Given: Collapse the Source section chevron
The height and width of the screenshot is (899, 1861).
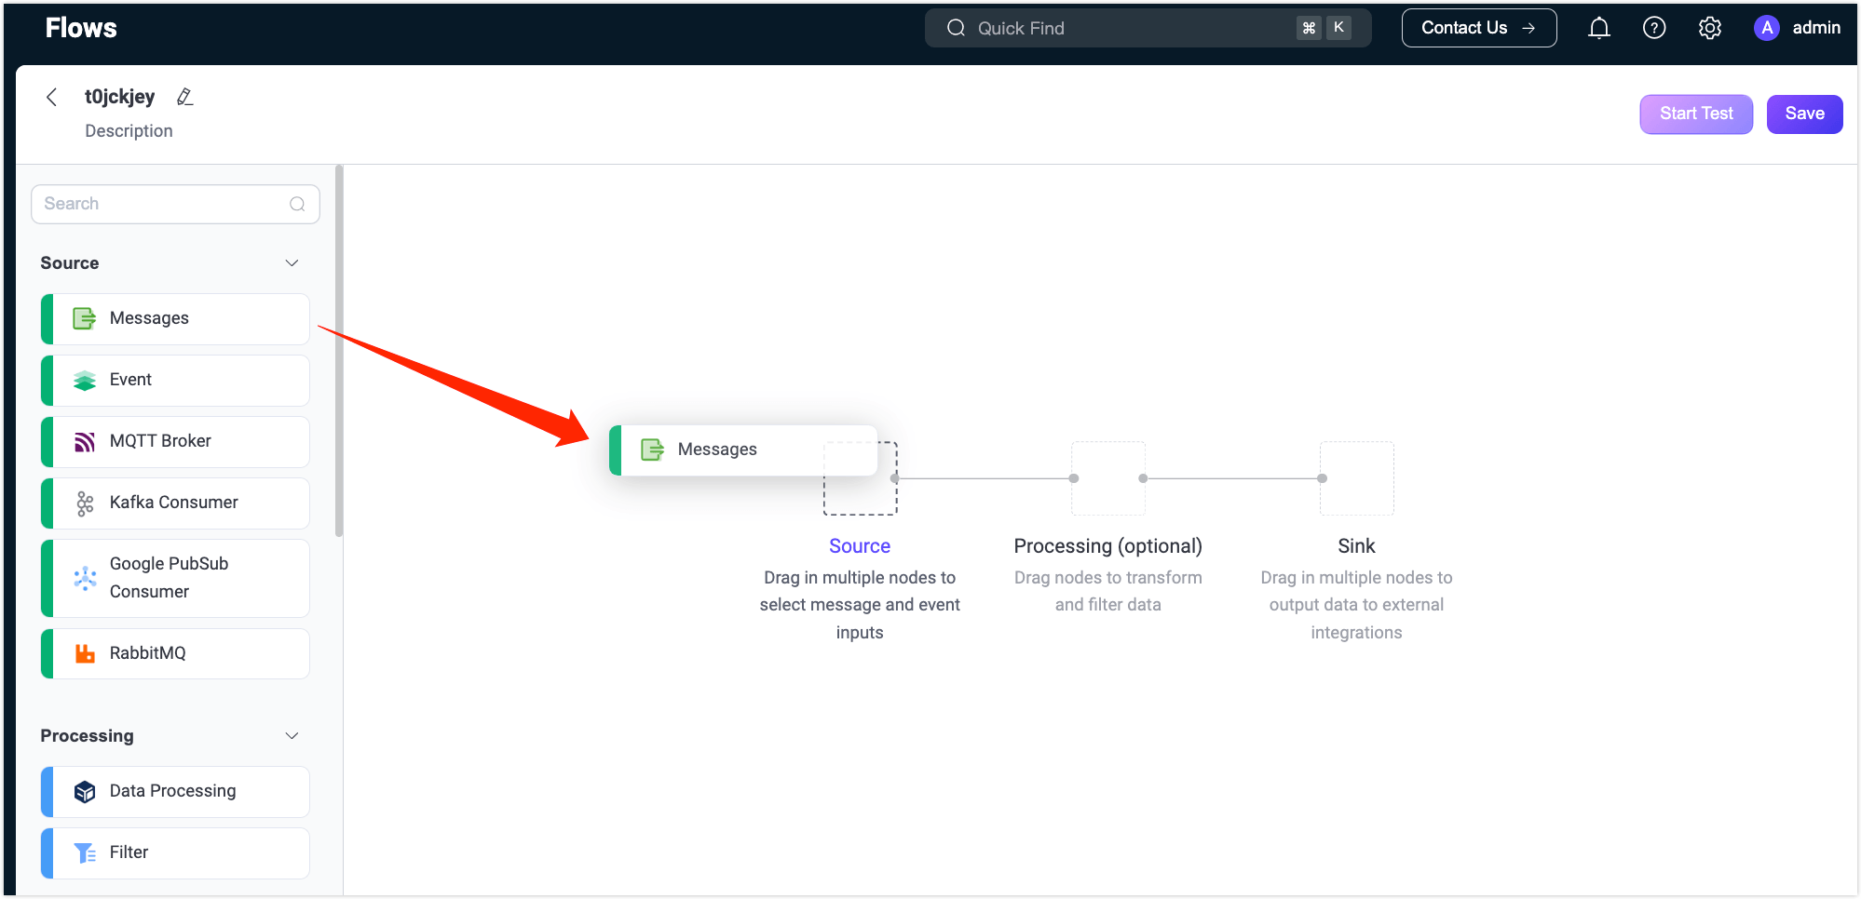Looking at the screenshot, I should click(292, 263).
